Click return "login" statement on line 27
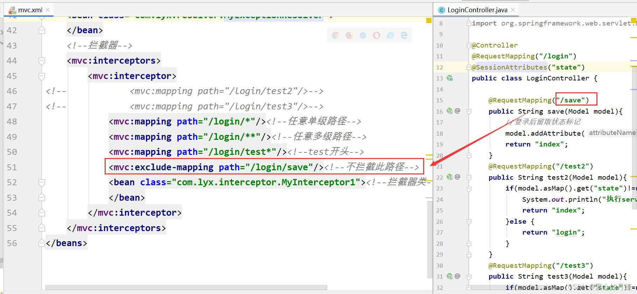 tap(553, 232)
